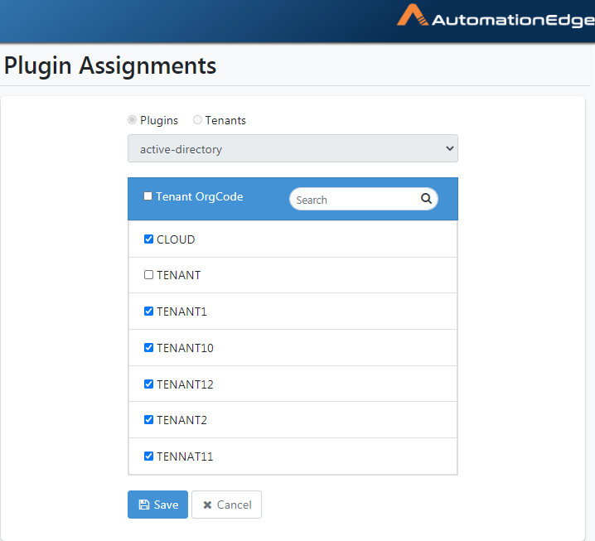Click the search magnifier icon
The width and height of the screenshot is (595, 541).
click(x=426, y=198)
